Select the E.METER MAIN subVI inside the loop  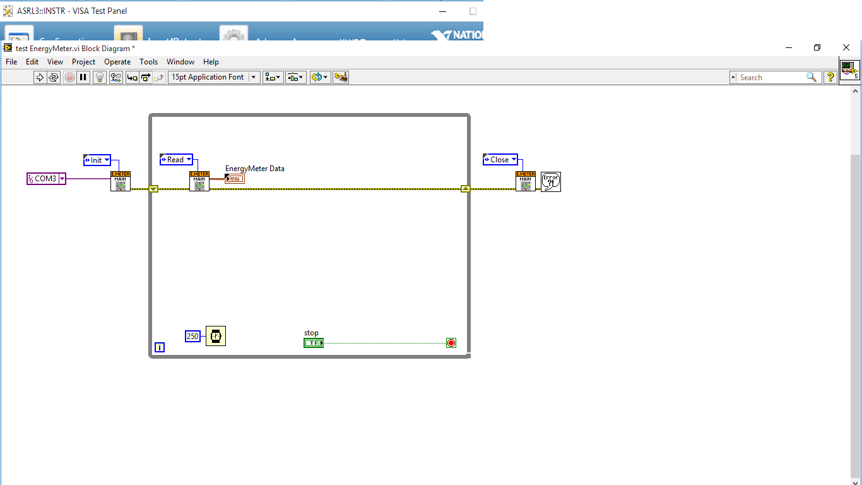[x=199, y=182]
